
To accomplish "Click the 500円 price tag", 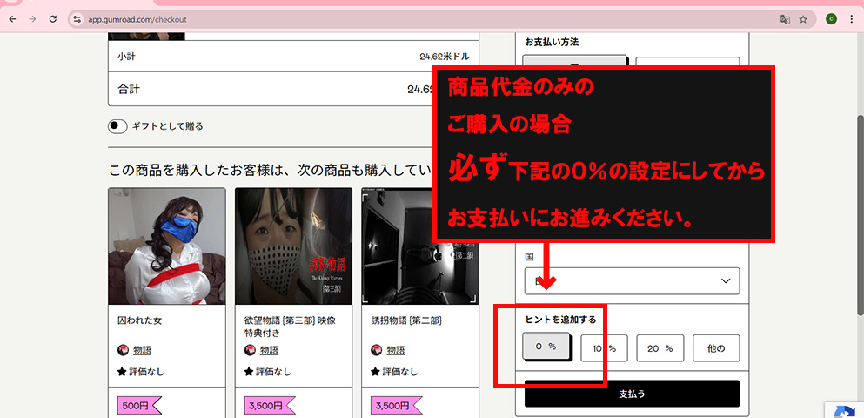I will click(x=137, y=406).
